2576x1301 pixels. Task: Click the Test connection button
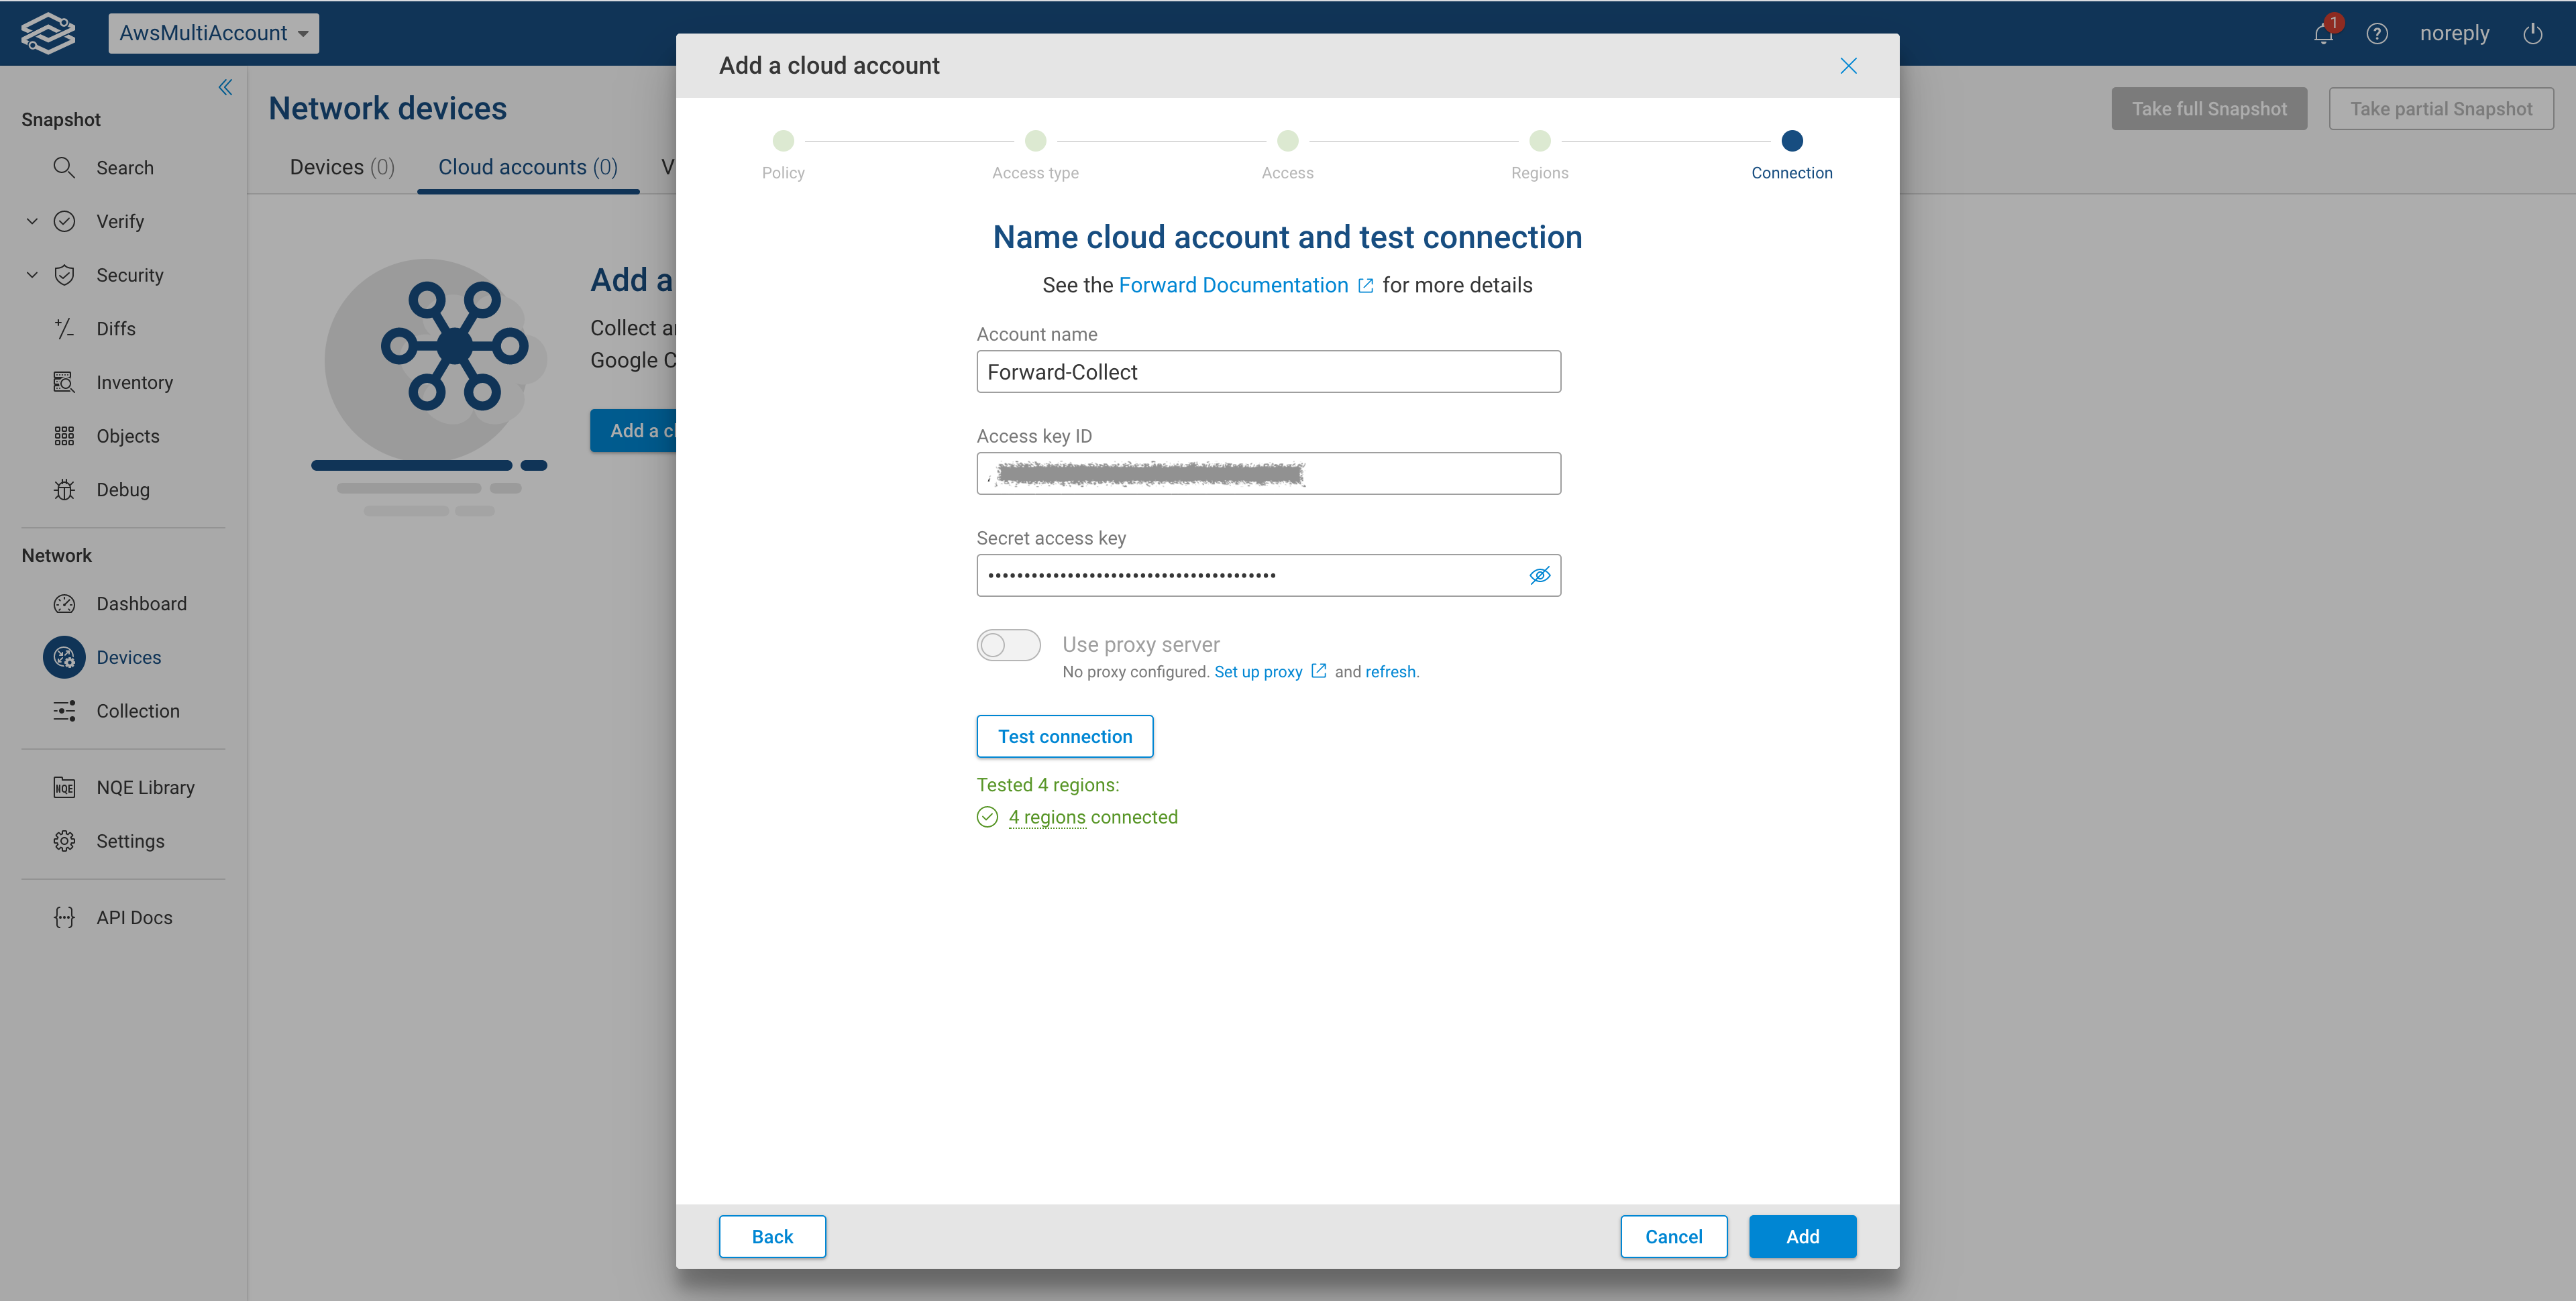(x=1064, y=736)
